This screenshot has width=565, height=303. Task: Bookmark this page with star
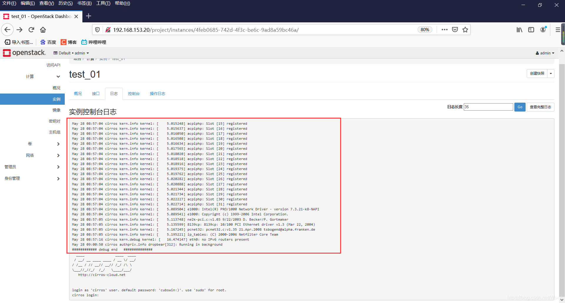click(465, 30)
